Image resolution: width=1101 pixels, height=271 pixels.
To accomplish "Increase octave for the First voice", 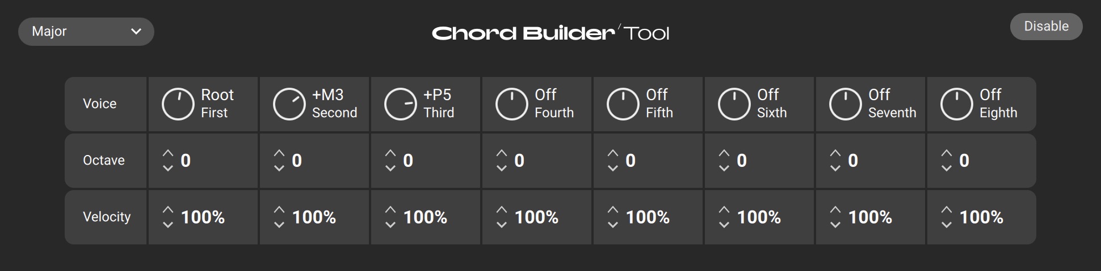I will pyautogui.click(x=168, y=153).
